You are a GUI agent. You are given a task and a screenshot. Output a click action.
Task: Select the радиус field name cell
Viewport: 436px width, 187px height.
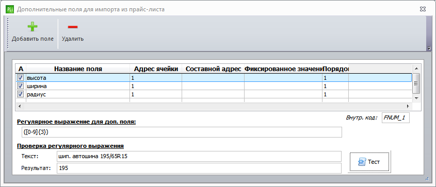78,95
